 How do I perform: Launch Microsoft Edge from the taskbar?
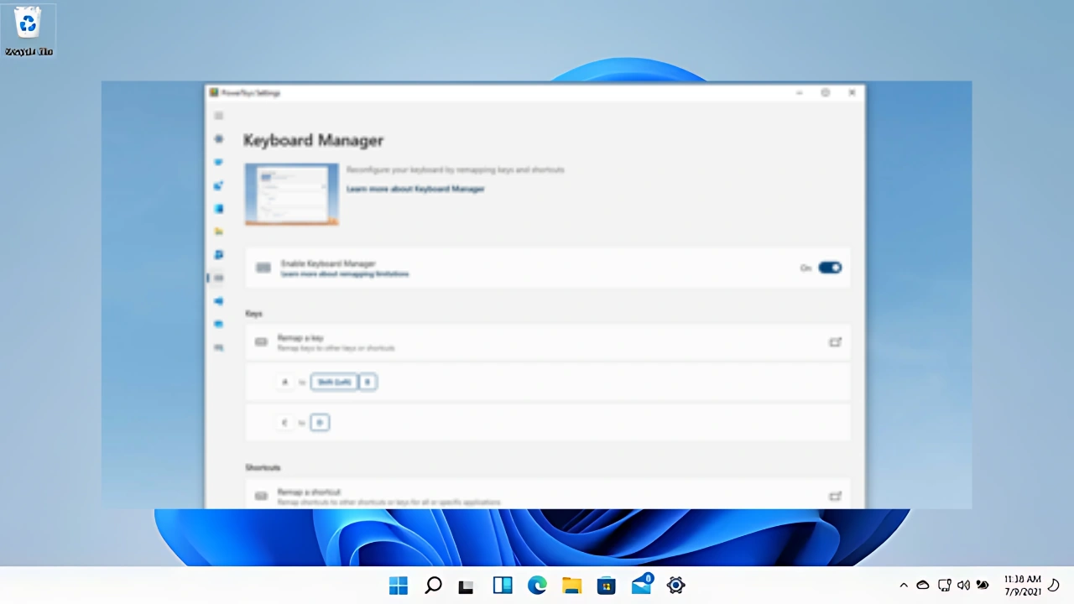pos(537,586)
